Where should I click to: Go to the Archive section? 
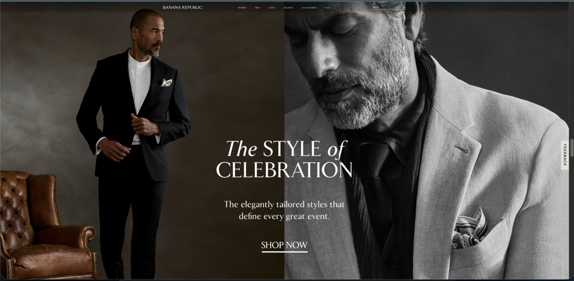click(x=288, y=8)
